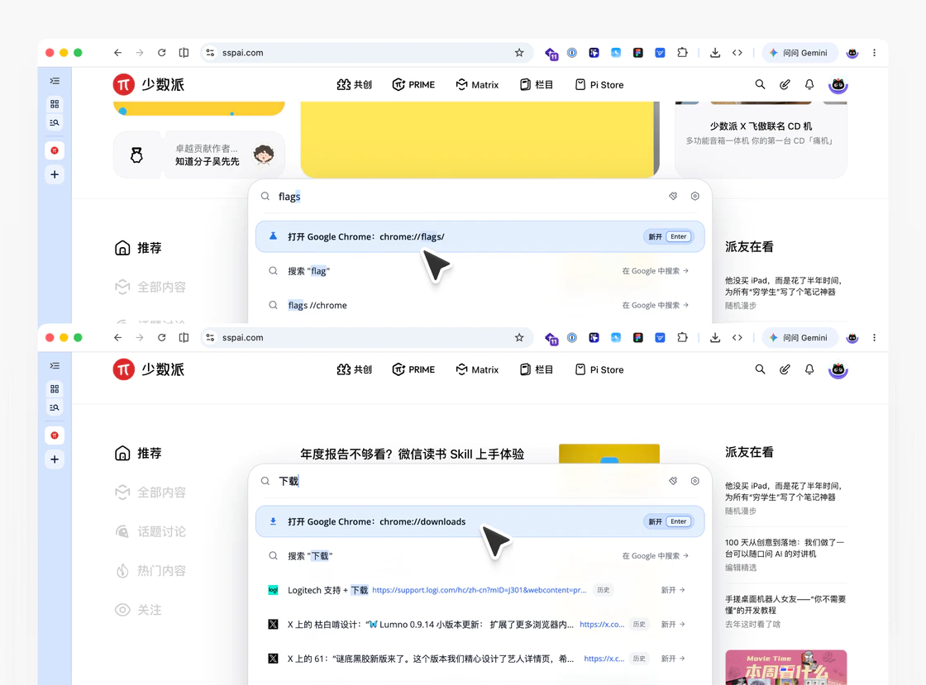Open 谜底黑胶新版来了 history result
926x685 pixels.
pos(480,659)
